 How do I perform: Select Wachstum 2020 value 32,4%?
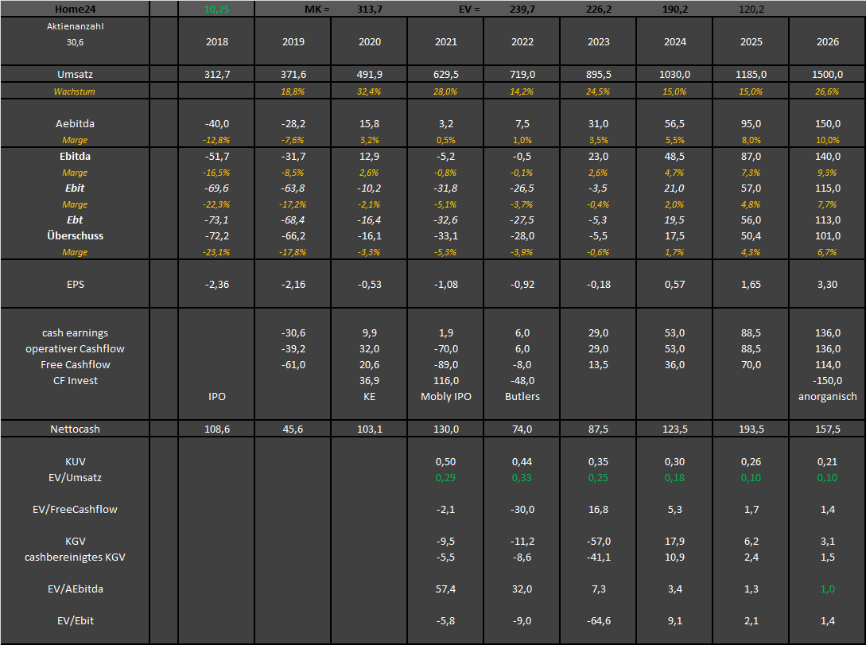[x=369, y=91]
